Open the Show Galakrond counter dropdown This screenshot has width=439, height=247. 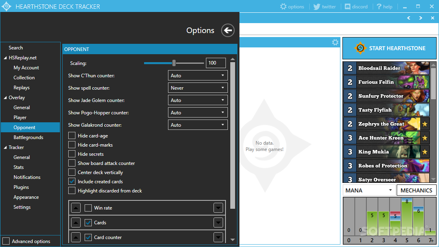click(x=198, y=125)
